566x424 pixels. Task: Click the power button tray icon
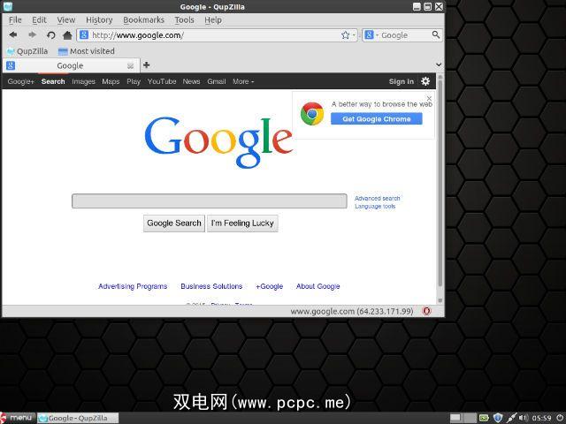[560, 418]
